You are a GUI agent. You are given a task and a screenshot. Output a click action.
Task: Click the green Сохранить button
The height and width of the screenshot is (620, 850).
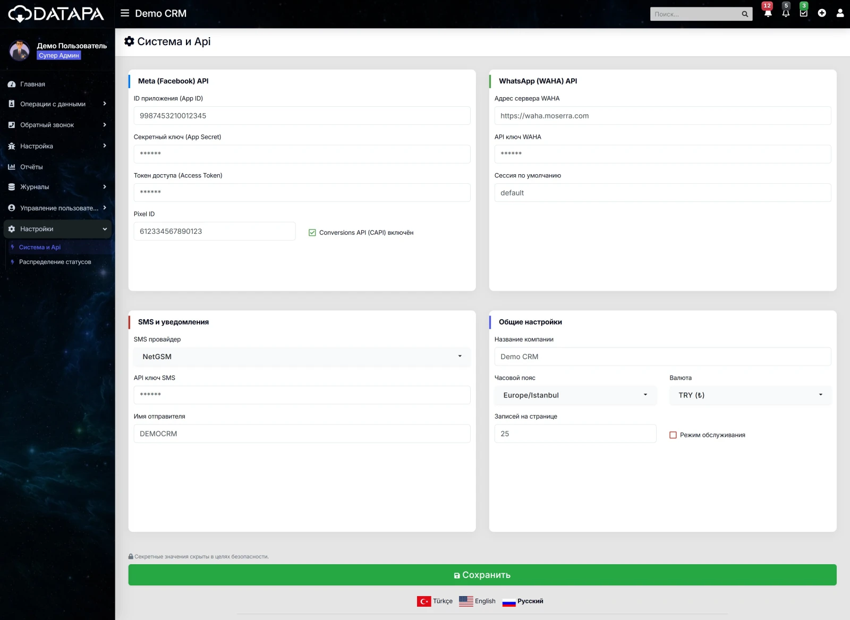tap(482, 575)
